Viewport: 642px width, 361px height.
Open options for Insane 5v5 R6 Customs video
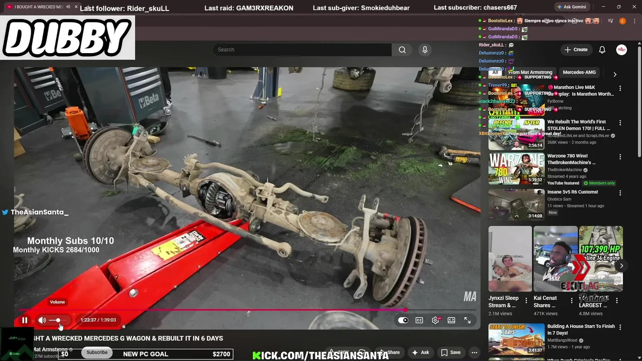click(x=620, y=193)
